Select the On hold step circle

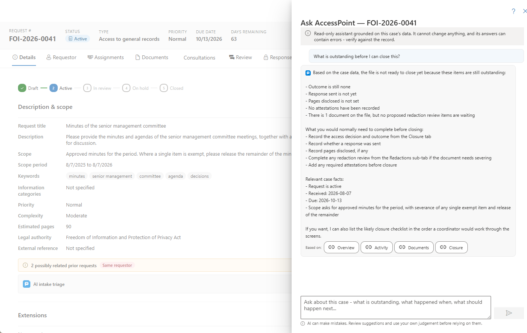[x=126, y=88]
